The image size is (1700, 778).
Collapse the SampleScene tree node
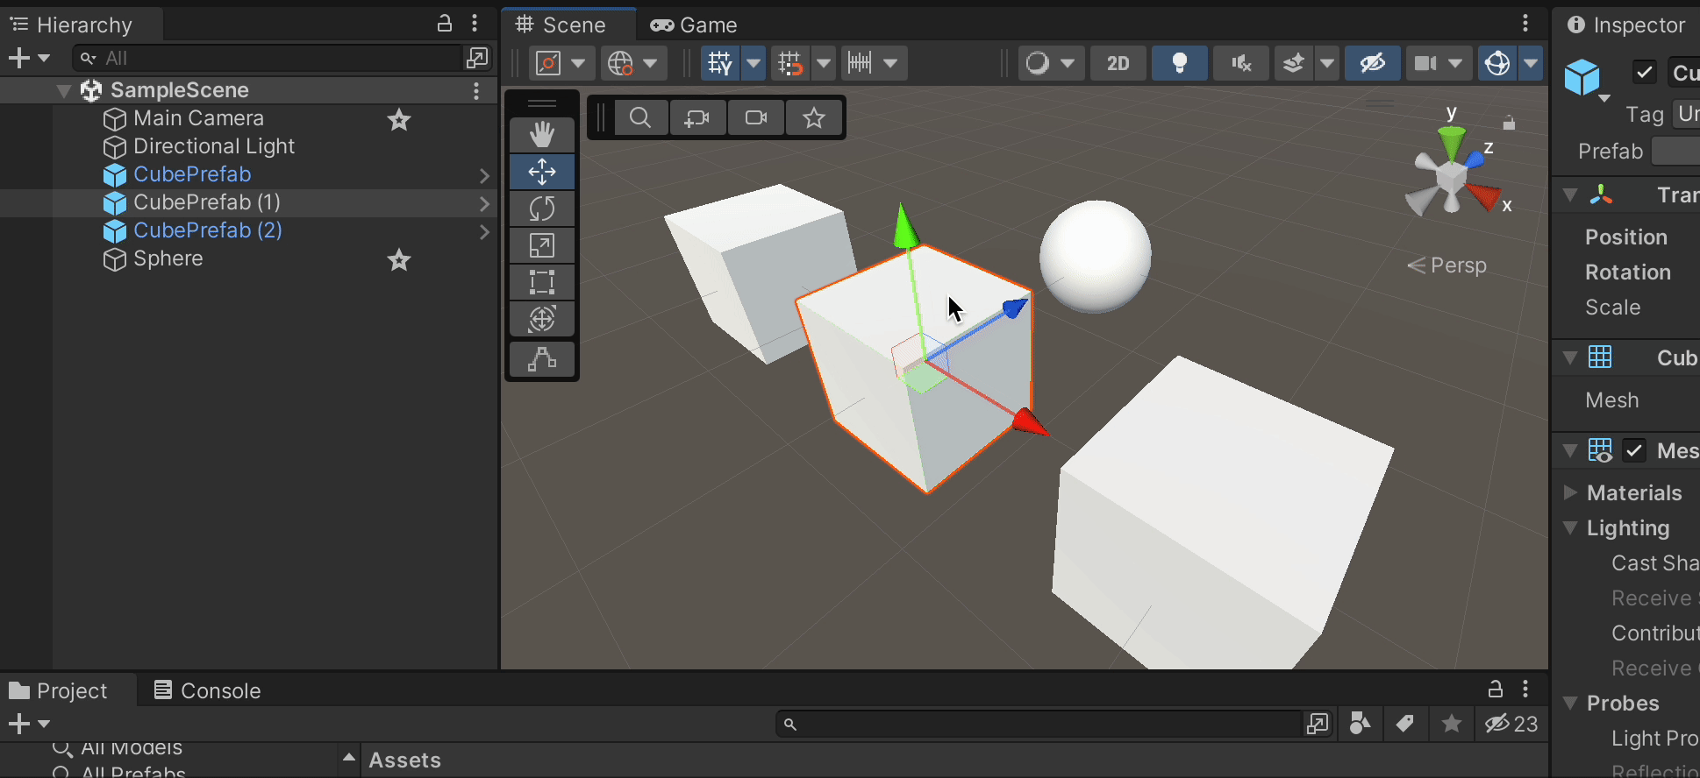[x=64, y=90]
